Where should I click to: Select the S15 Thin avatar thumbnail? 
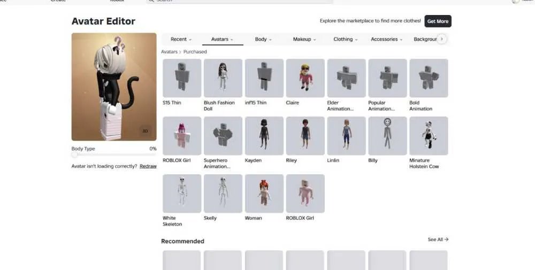click(182, 78)
